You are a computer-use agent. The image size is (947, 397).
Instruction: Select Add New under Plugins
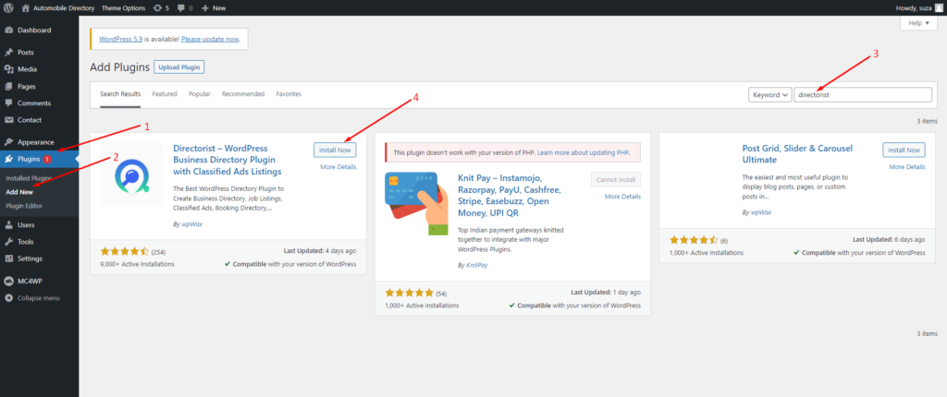pyautogui.click(x=19, y=192)
